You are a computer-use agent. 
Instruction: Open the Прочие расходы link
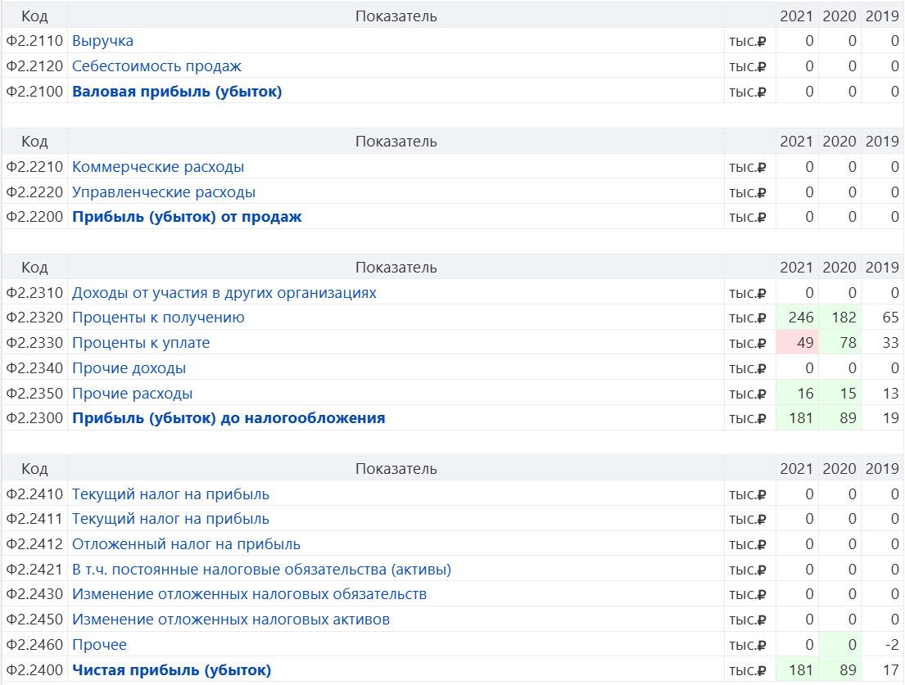click(133, 394)
